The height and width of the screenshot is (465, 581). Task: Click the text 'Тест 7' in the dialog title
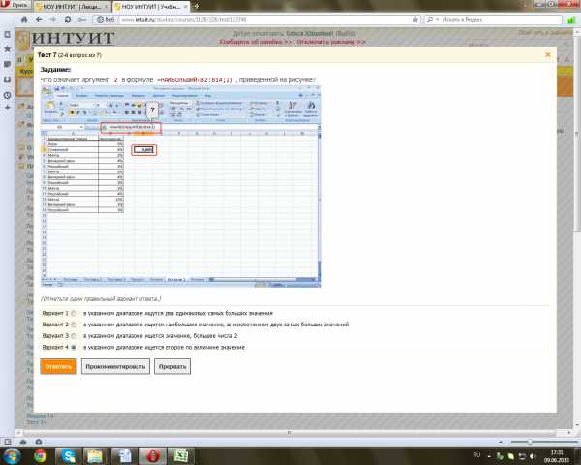pos(47,55)
